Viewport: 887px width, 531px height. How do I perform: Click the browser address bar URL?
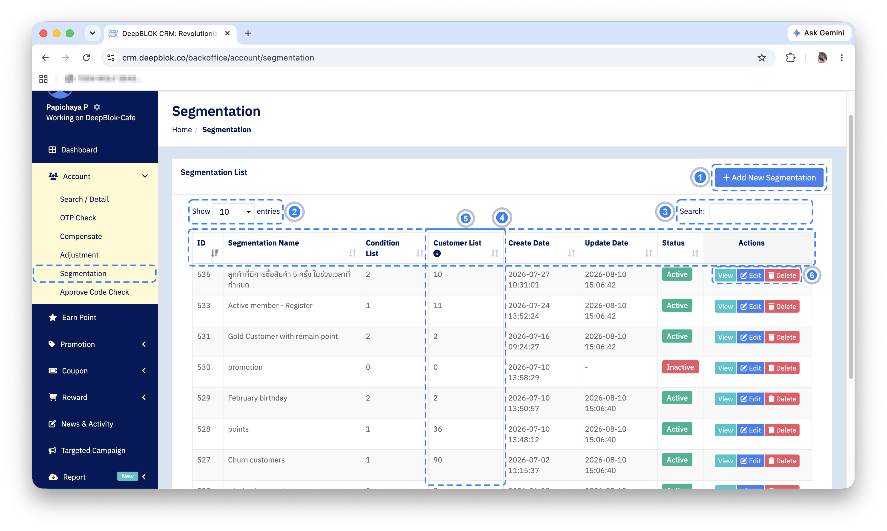(218, 58)
